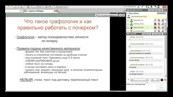Open the black chat text color swatch
Screen dimensions: 173x97
162,80
